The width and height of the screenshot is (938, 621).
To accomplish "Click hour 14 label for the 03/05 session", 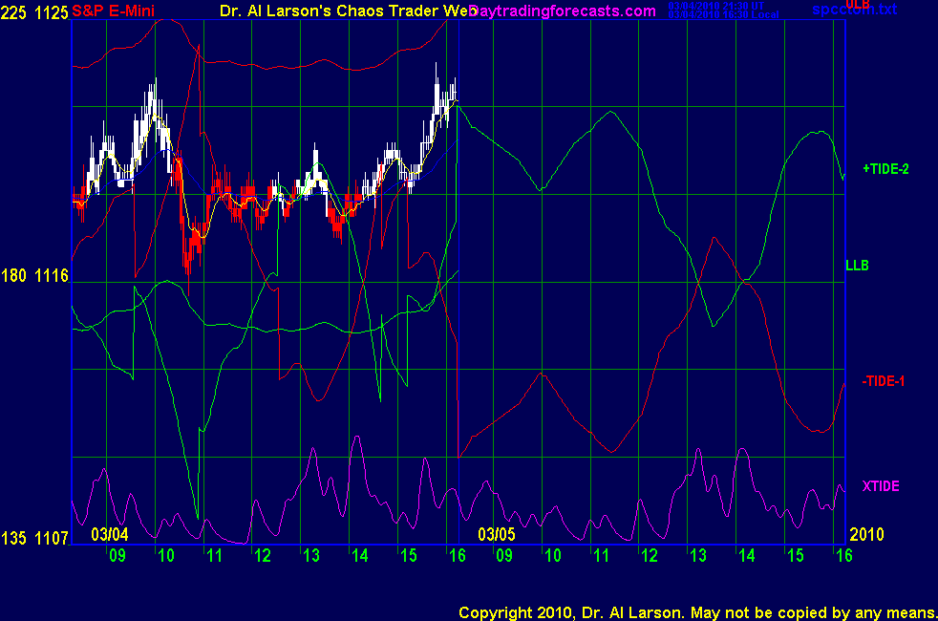I will [x=746, y=555].
